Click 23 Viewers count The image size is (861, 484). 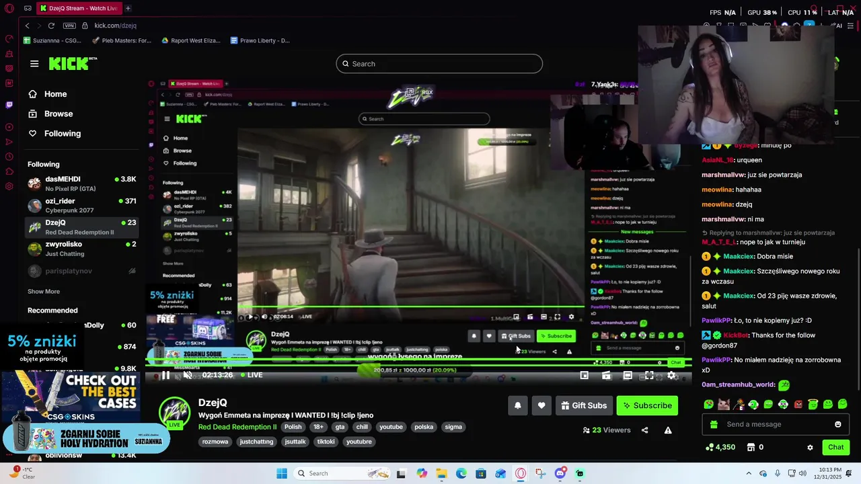(x=607, y=430)
